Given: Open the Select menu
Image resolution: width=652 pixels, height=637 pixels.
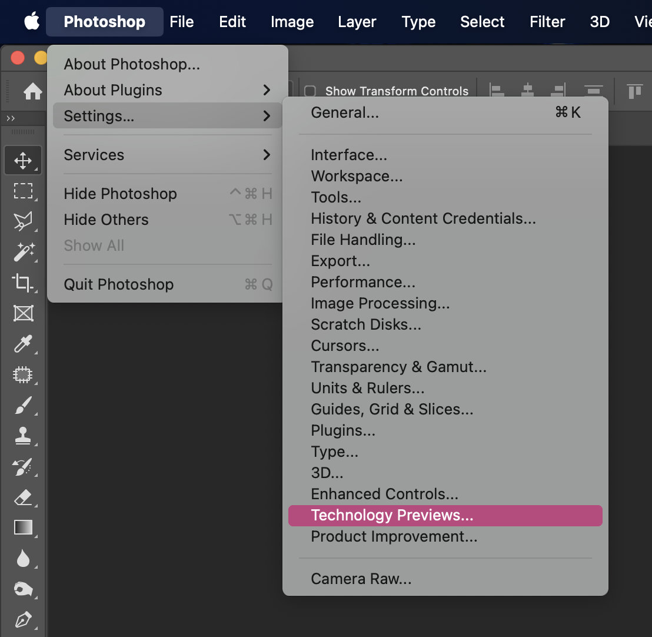Looking at the screenshot, I should click(x=482, y=22).
